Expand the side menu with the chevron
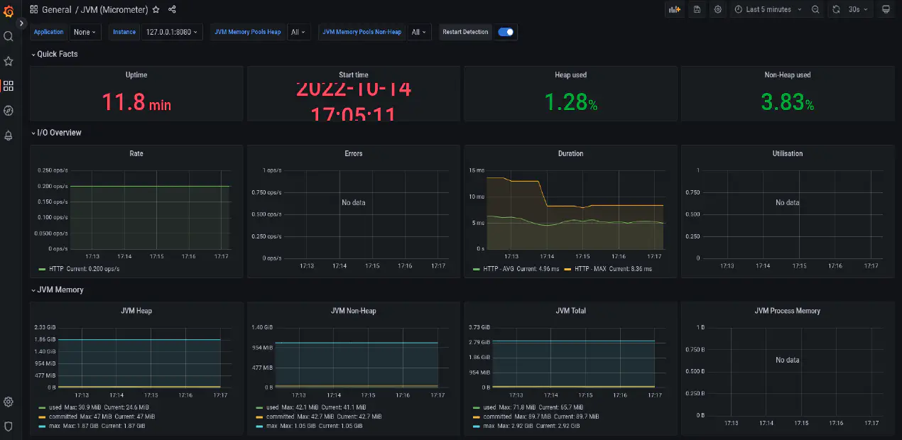902x440 pixels. coord(21,22)
